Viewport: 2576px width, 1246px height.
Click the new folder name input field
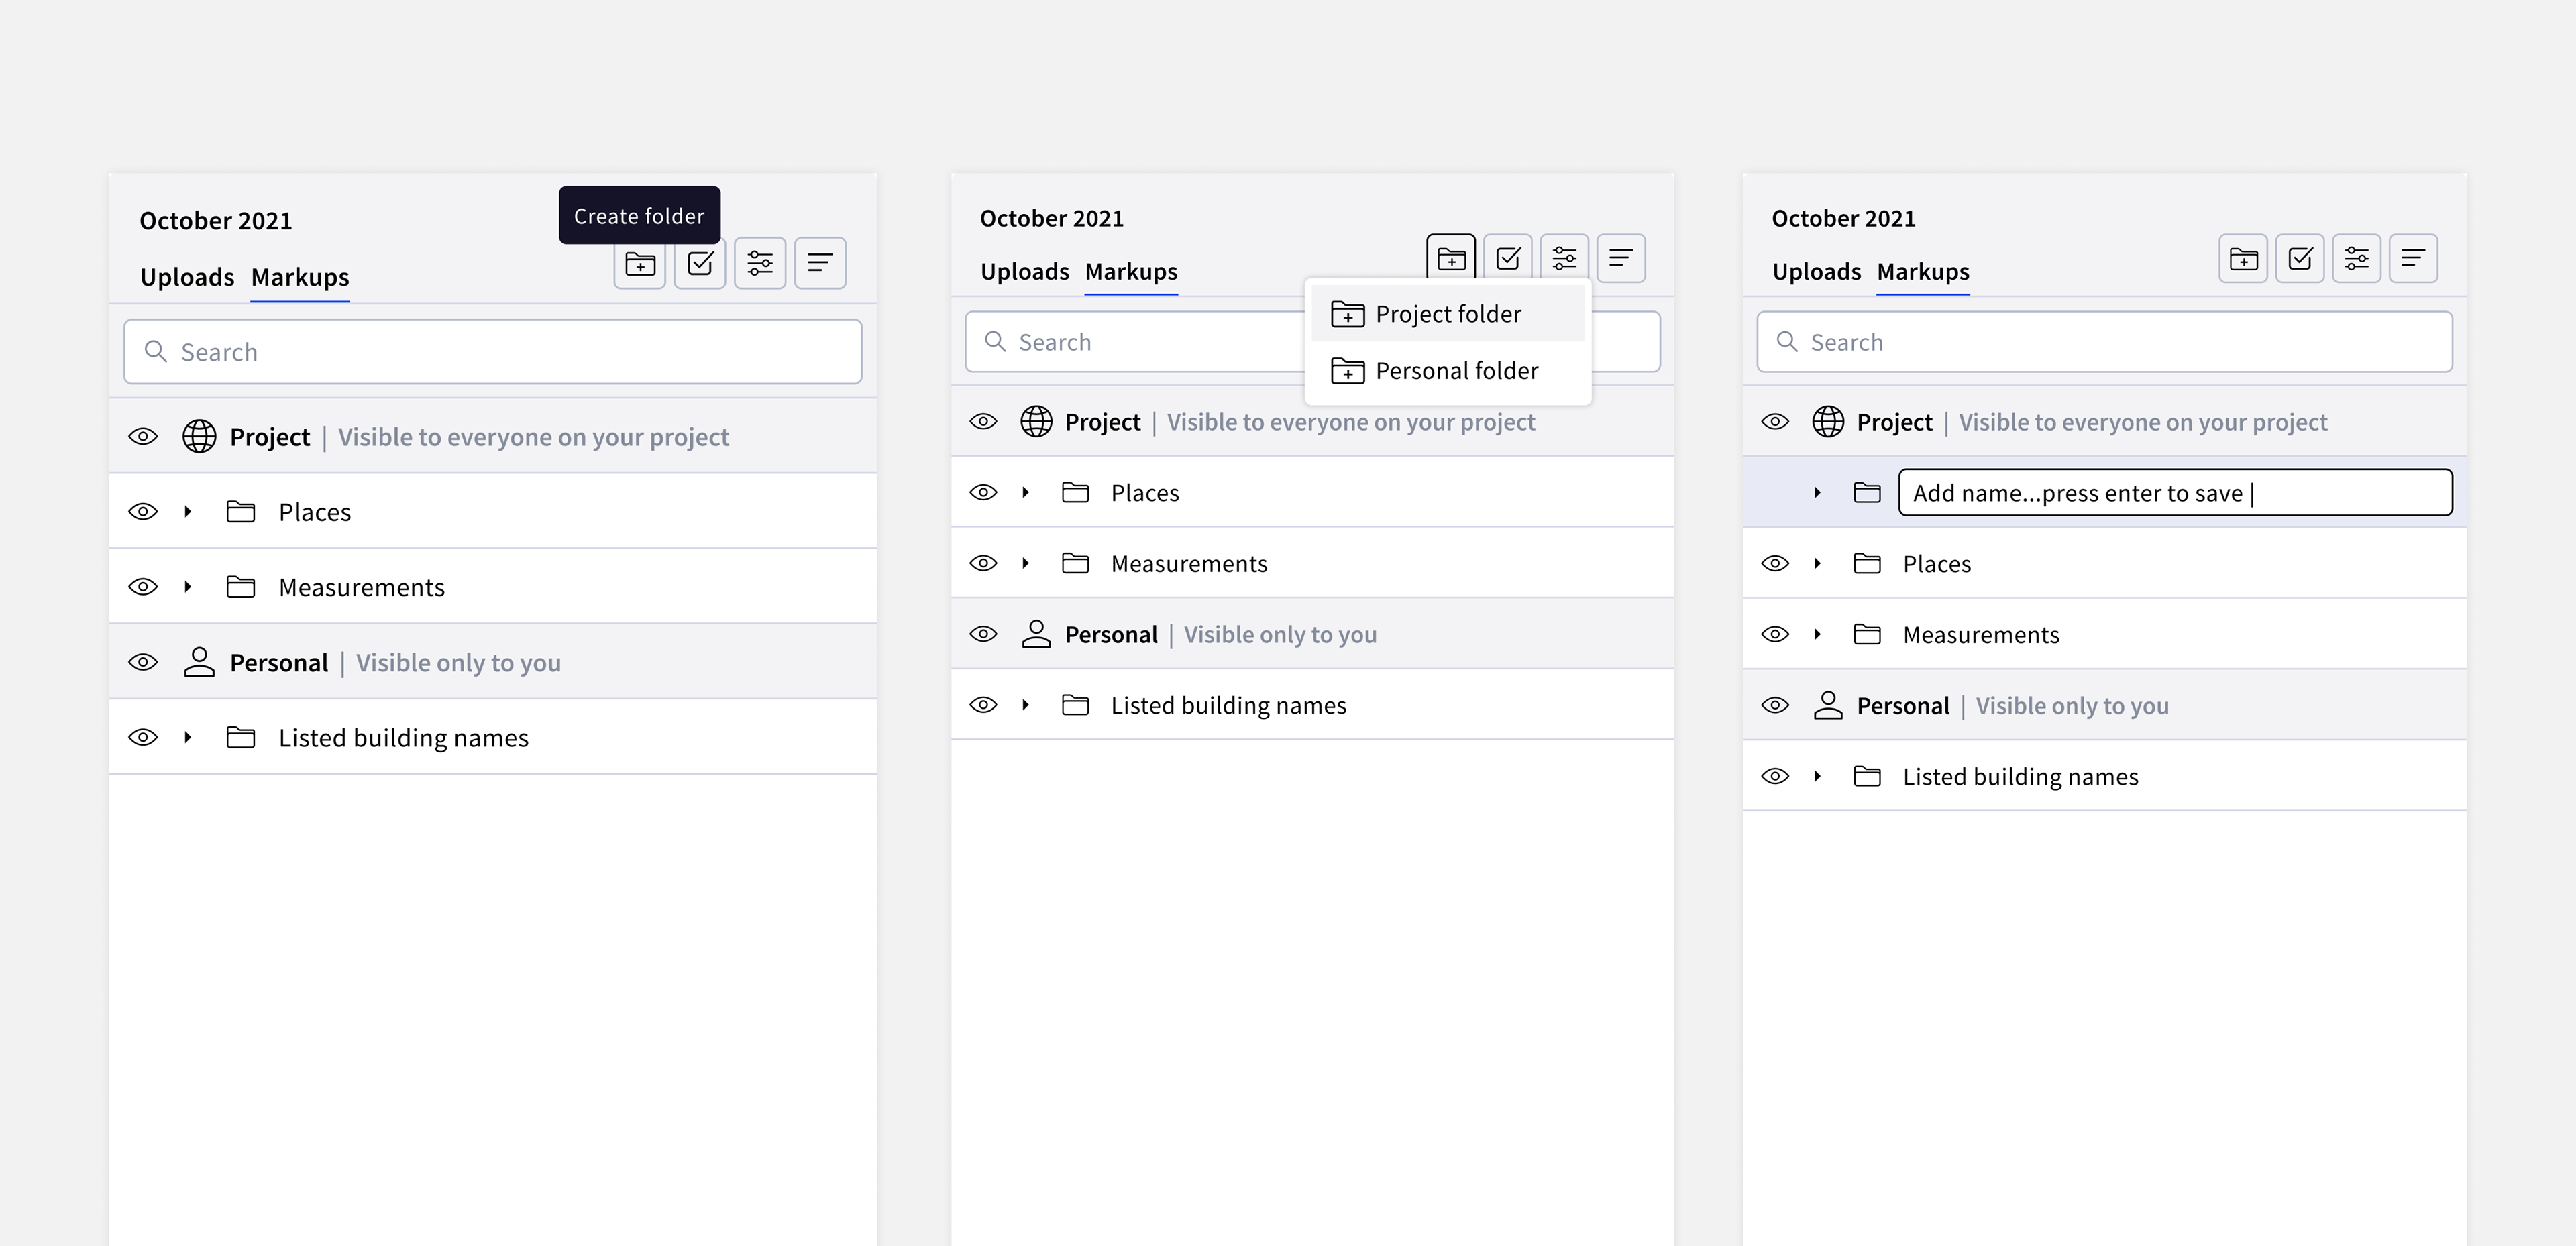click(2175, 492)
